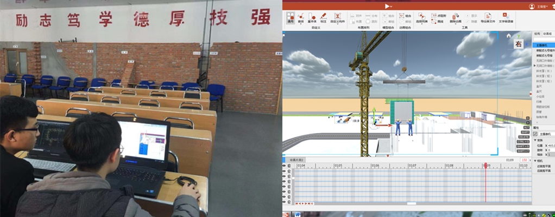Jump to the timeline start with first playback control
The height and width of the screenshot is (217, 555).
[297, 203]
